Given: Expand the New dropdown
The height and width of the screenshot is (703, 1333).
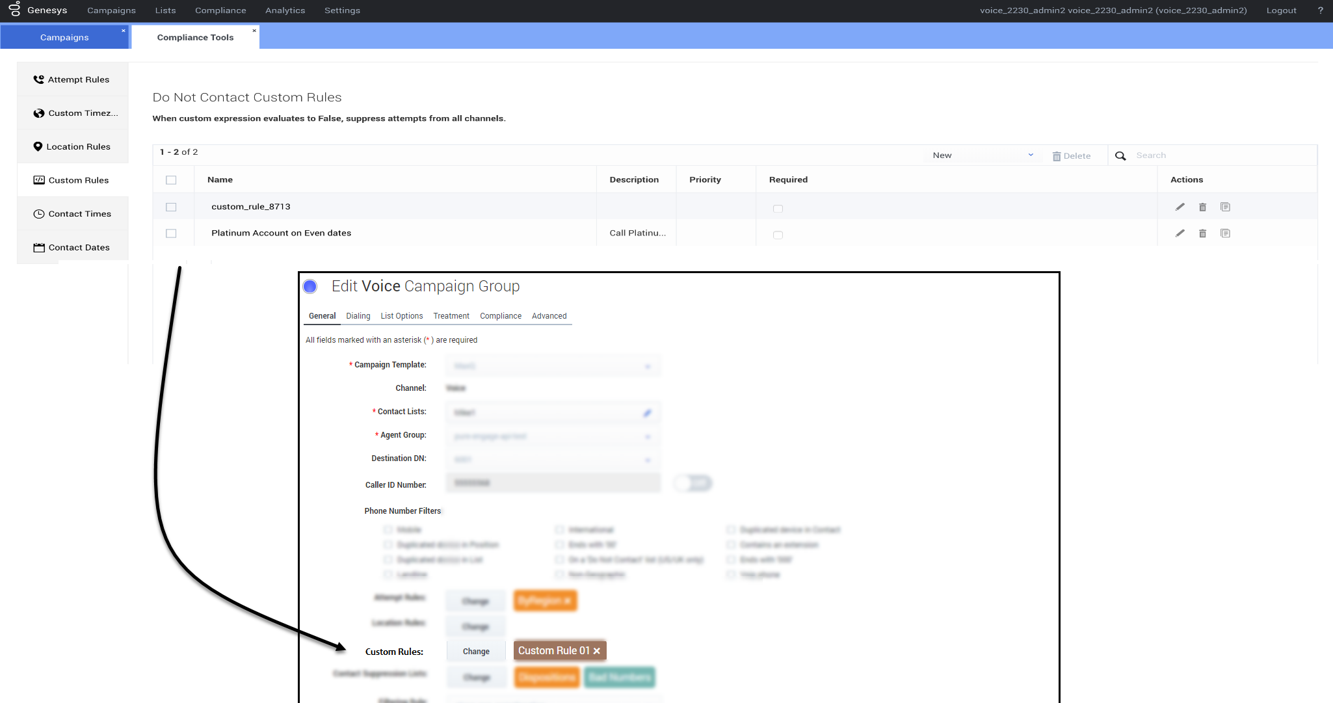Looking at the screenshot, I should [982, 155].
